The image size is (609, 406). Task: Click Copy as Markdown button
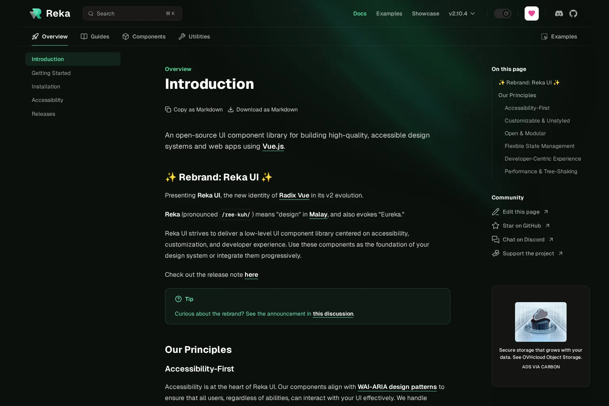coord(194,109)
